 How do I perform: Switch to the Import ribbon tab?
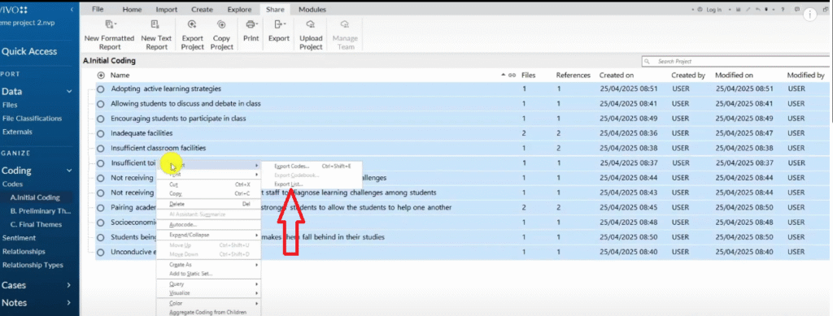(x=167, y=10)
